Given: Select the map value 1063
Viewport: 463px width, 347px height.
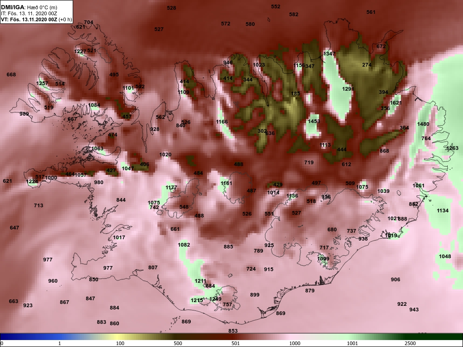Looking at the screenshot, I should 97,149.
